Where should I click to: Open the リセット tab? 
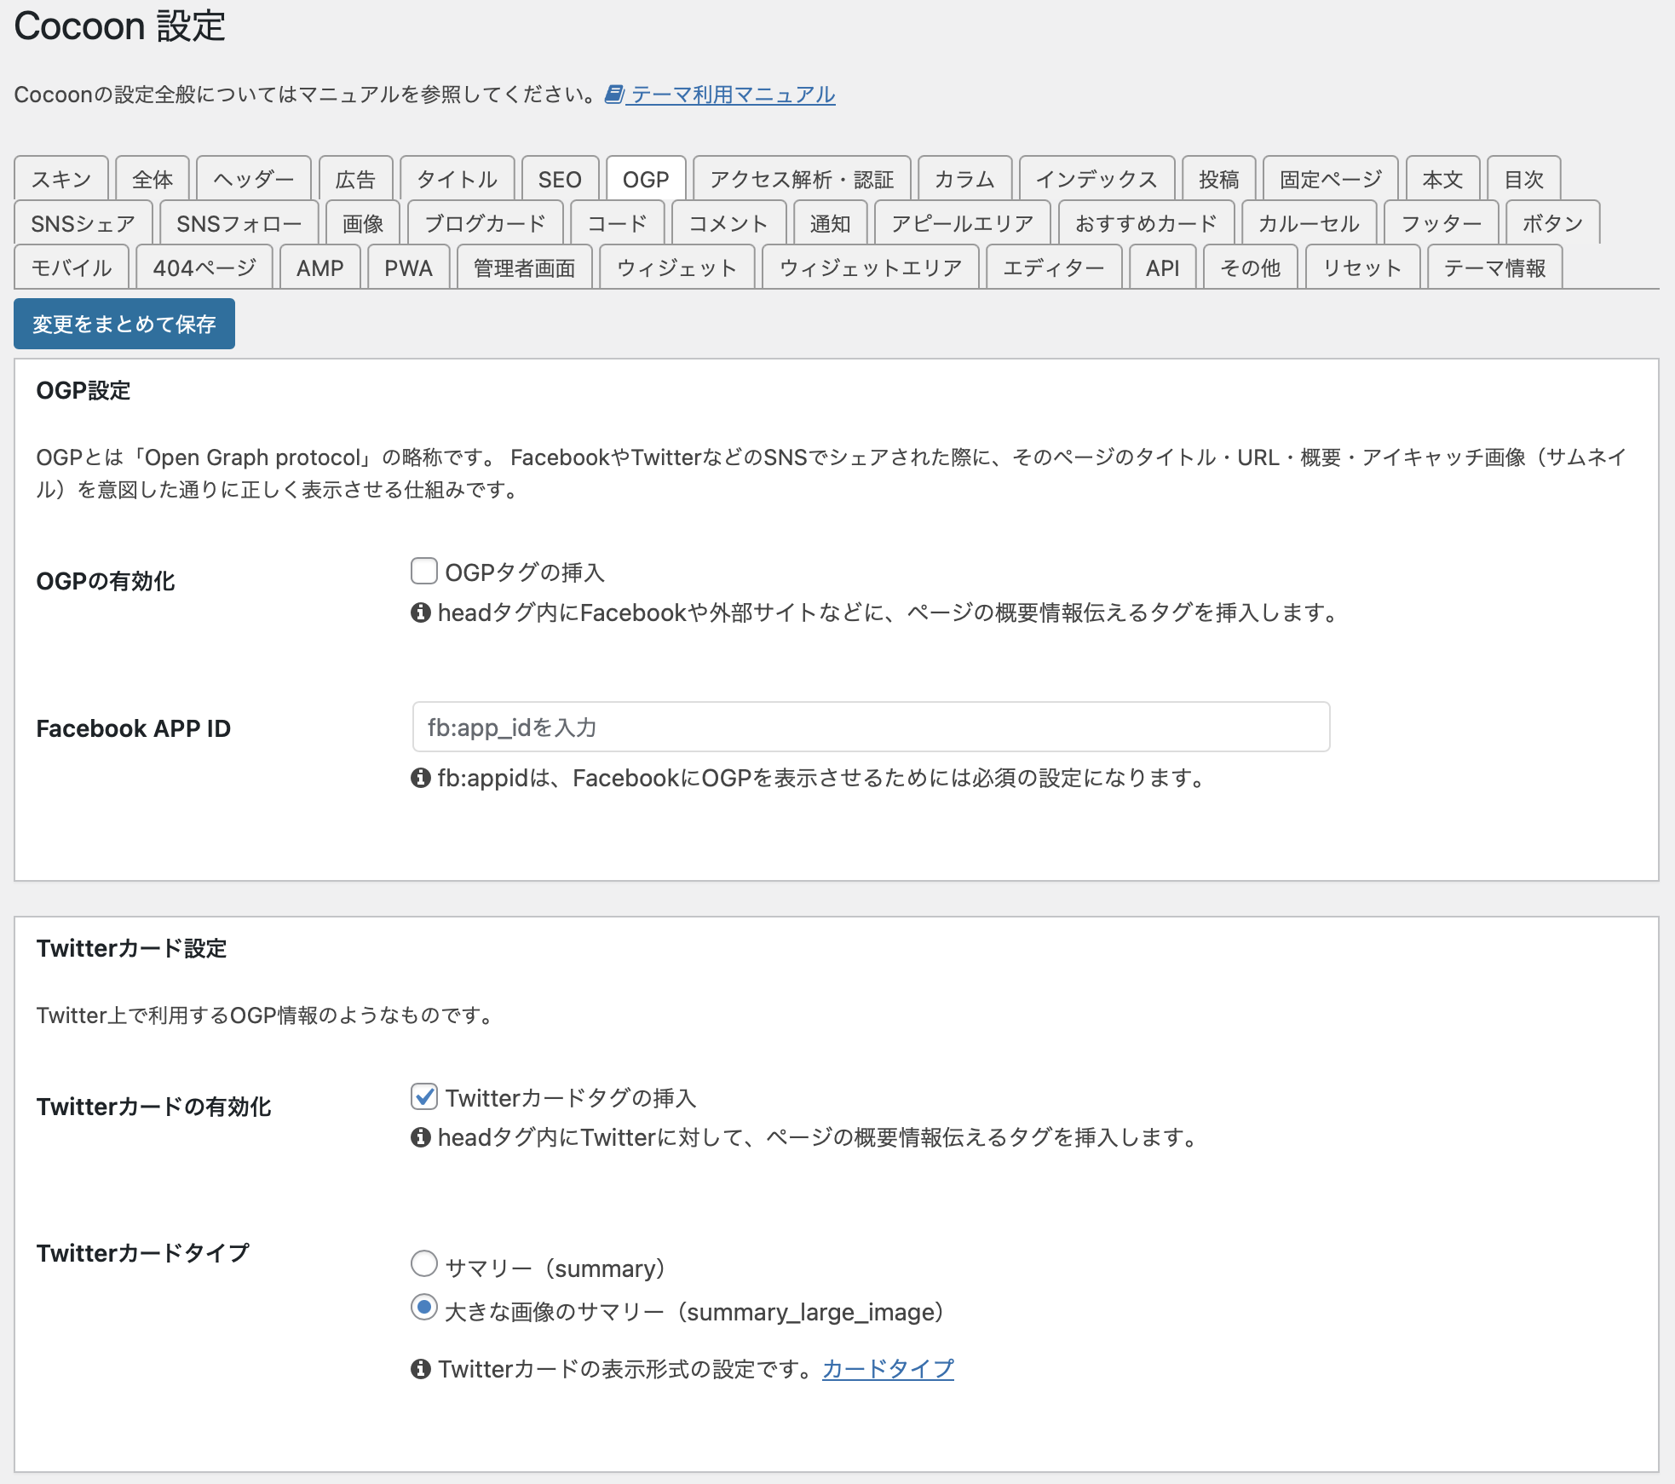(x=1361, y=267)
